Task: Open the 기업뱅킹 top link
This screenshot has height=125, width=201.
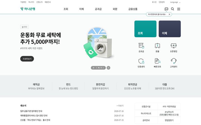Action: click(x=23, y=2)
